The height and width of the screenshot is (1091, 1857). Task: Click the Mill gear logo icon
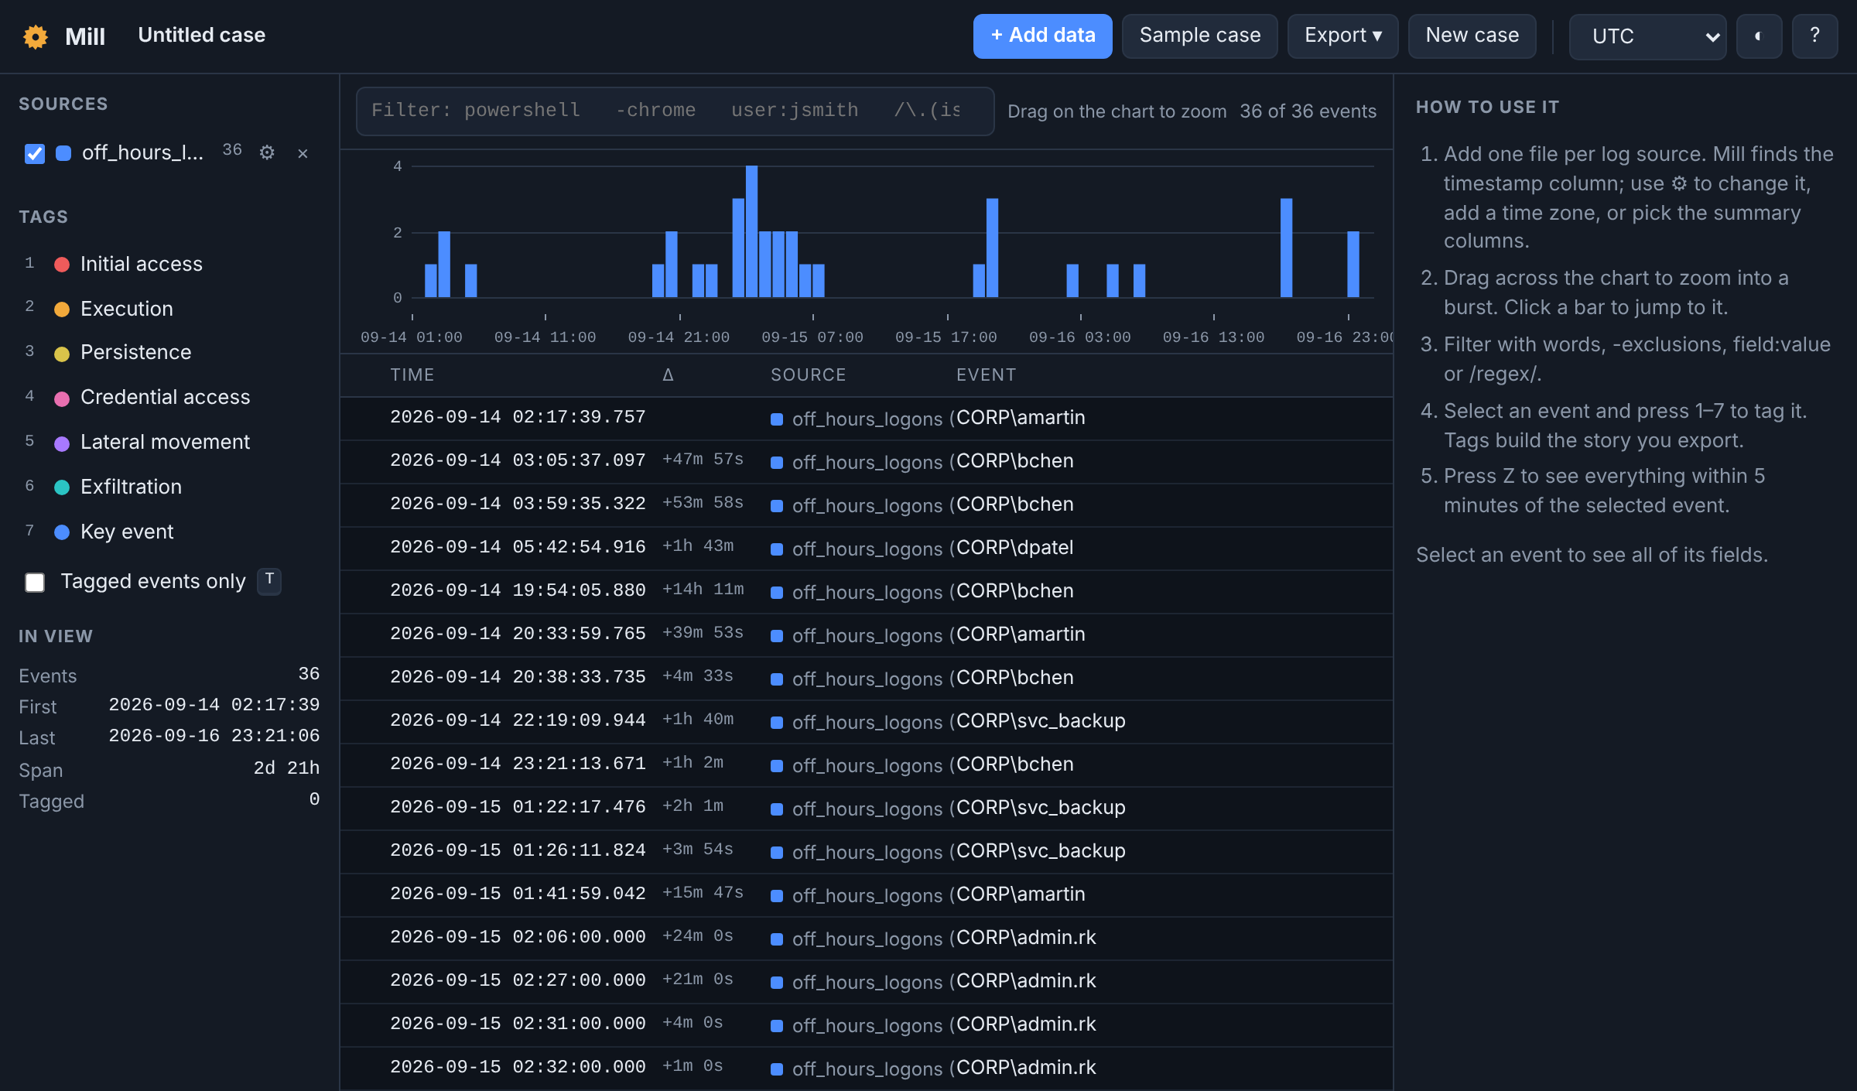[x=36, y=36]
